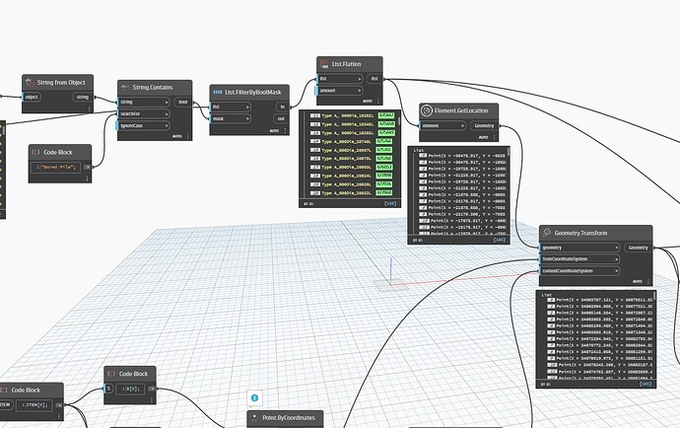
Task: Click the ignoreCase input port chevron
Action: (x=167, y=125)
